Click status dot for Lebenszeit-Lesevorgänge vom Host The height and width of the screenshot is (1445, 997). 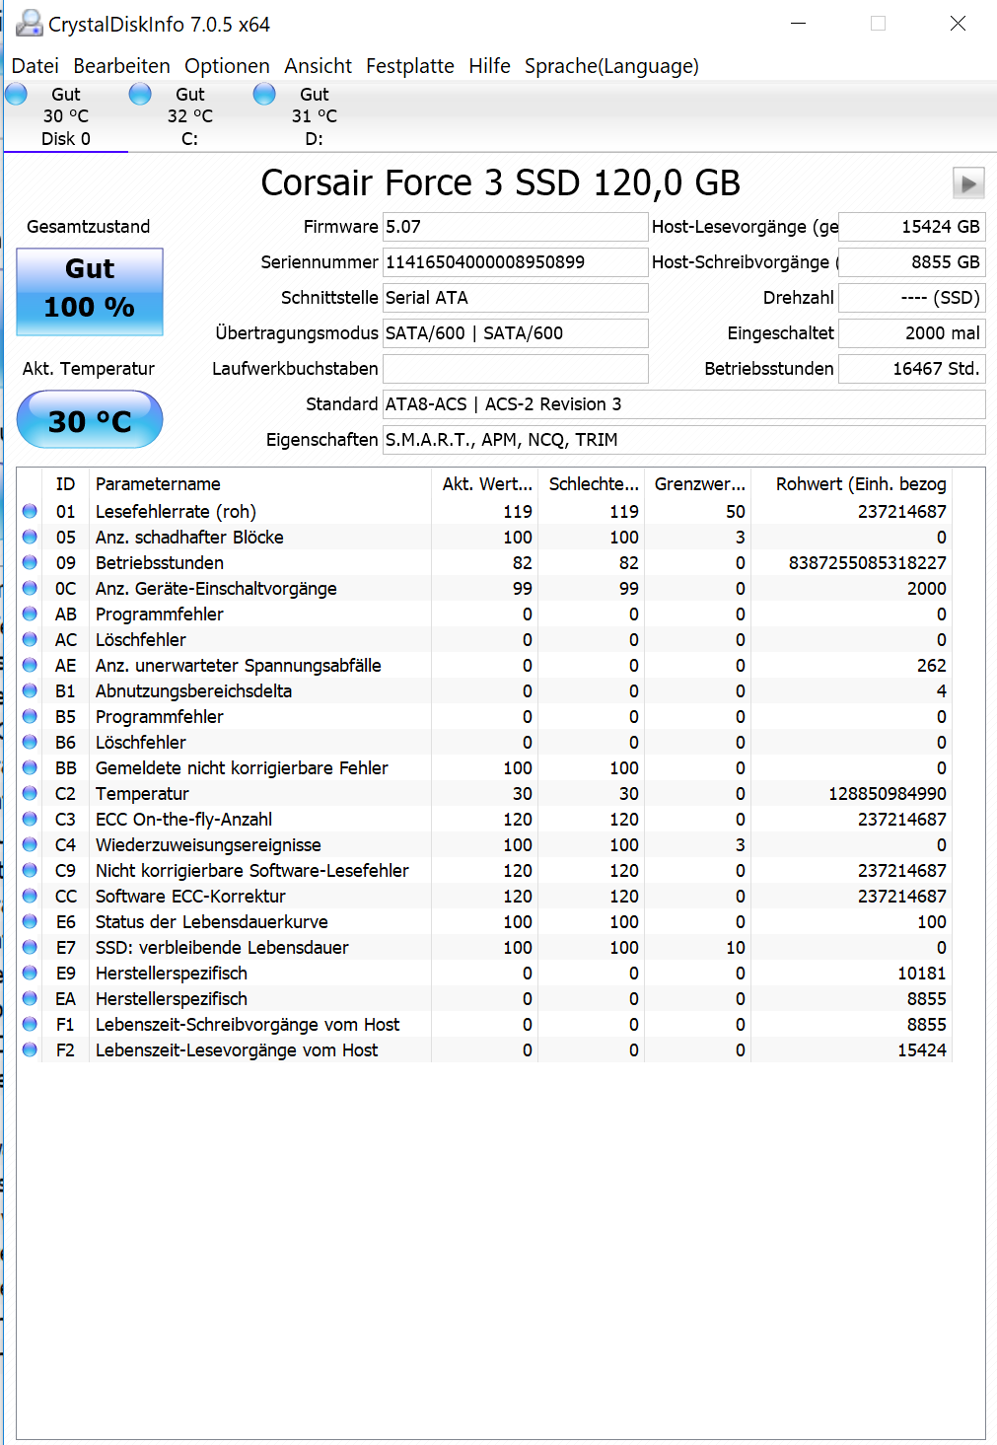(x=30, y=1049)
